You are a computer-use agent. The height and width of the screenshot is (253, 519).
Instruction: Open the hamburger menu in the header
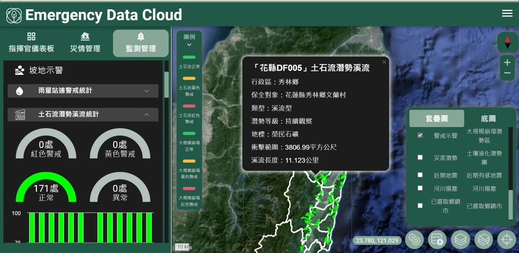507,13
